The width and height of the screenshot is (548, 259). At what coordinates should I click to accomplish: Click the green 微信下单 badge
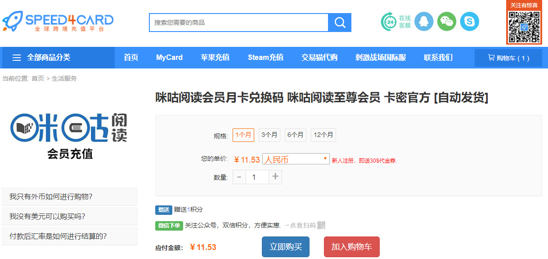coord(169,226)
